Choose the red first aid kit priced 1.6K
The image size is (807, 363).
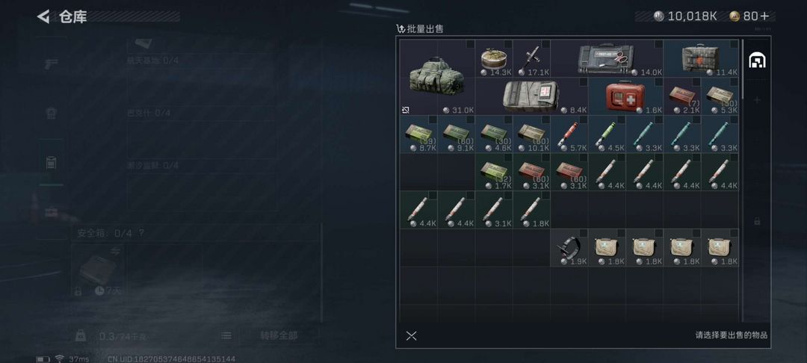pyautogui.click(x=625, y=96)
